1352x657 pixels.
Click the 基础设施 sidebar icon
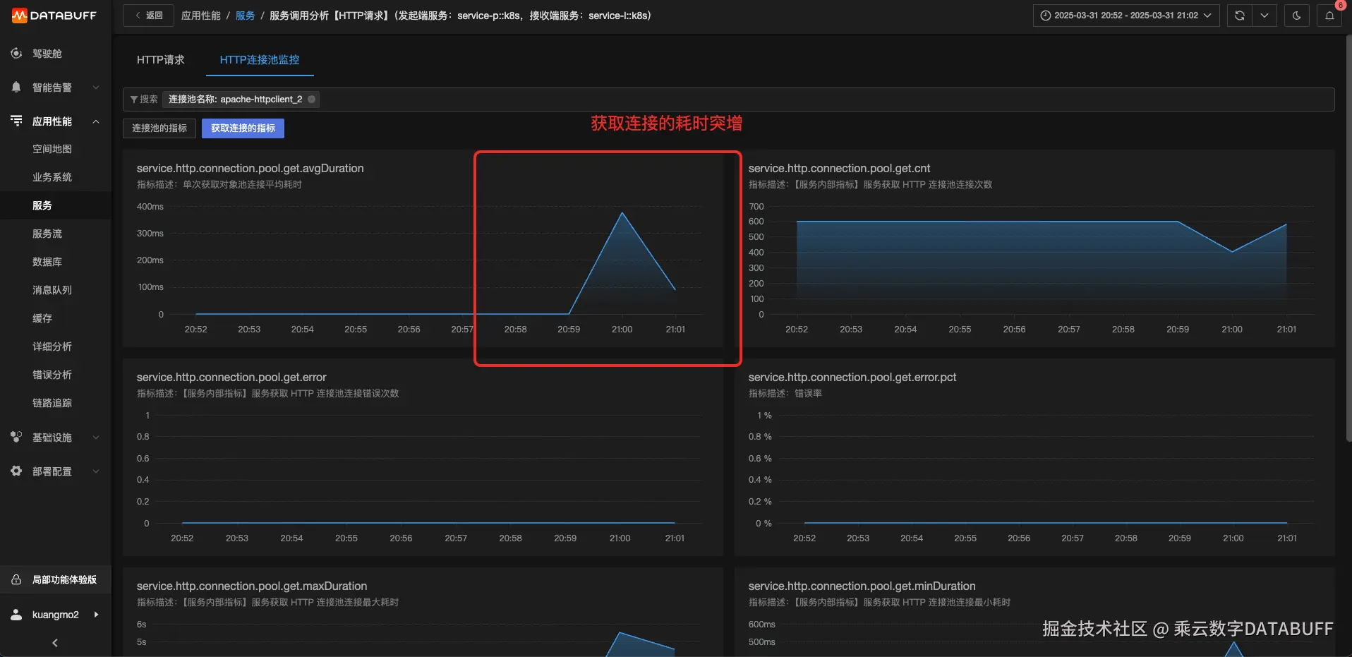[16, 437]
